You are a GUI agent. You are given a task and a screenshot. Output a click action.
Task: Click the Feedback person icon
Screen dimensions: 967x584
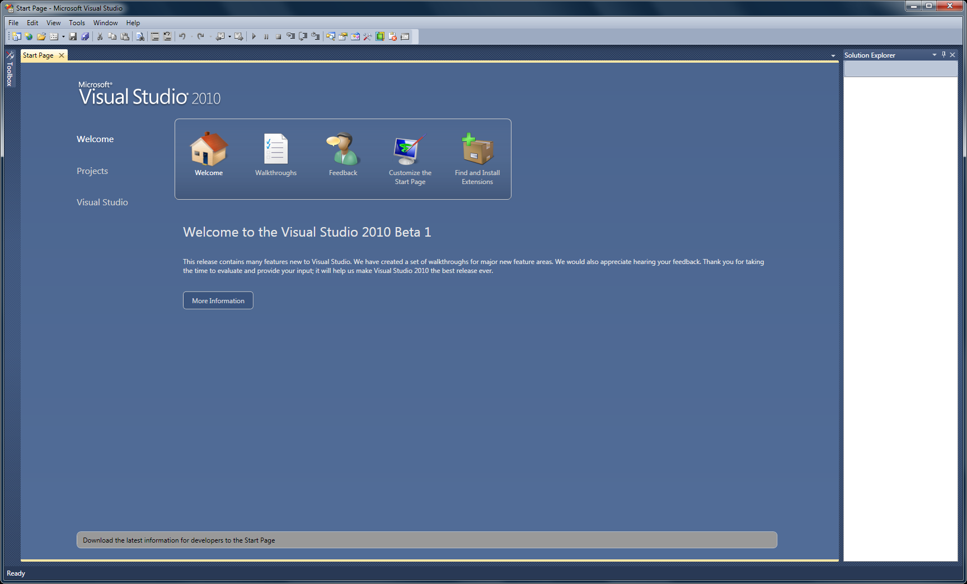click(x=343, y=149)
